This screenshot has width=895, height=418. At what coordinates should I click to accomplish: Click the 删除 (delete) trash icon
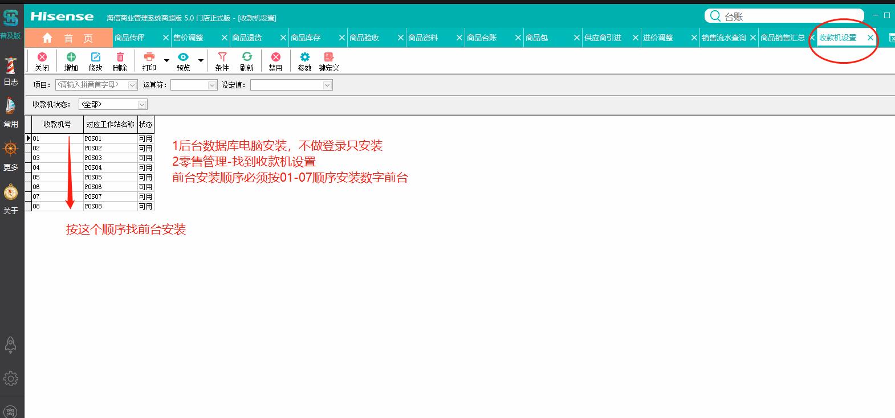[x=120, y=57]
